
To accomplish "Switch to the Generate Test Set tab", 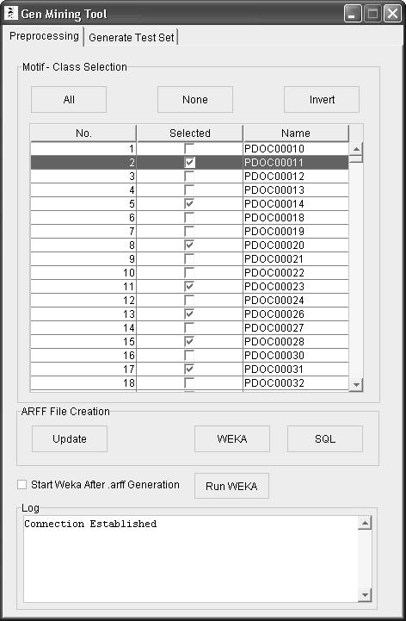I will coord(132,37).
